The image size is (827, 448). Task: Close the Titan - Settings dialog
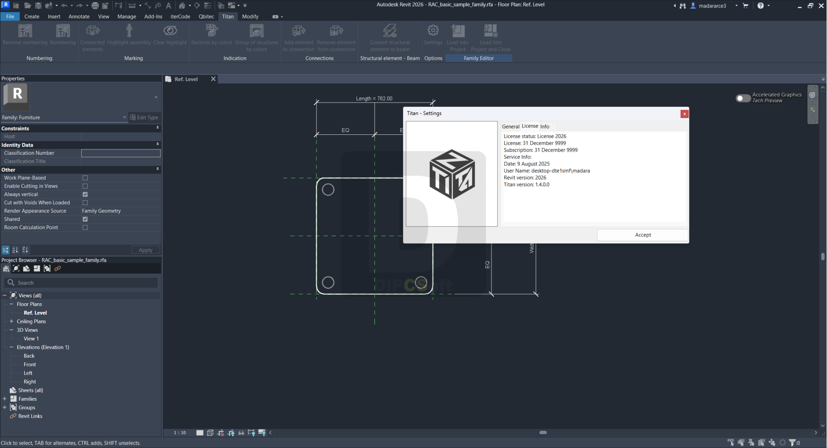point(684,114)
